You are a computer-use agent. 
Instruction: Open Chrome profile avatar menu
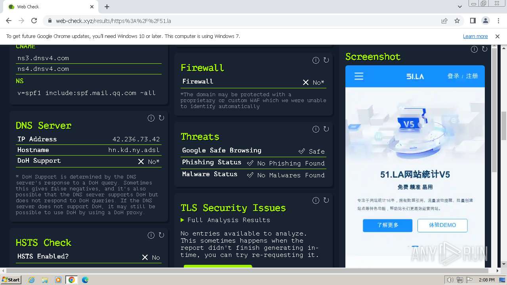tap(486, 21)
